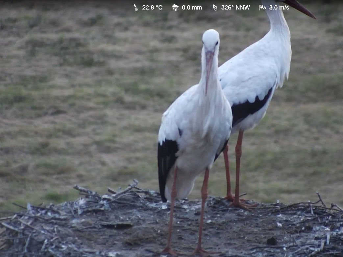Click the 0.0 mm rainfall value

coord(192,8)
